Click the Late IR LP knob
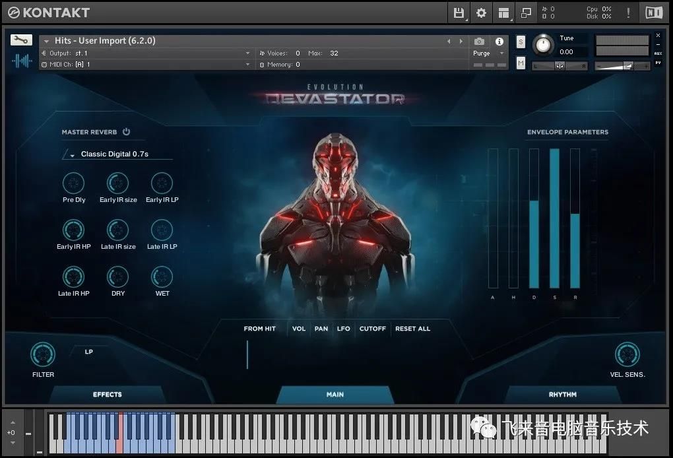The width and height of the screenshot is (673, 458). tap(162, 230)
